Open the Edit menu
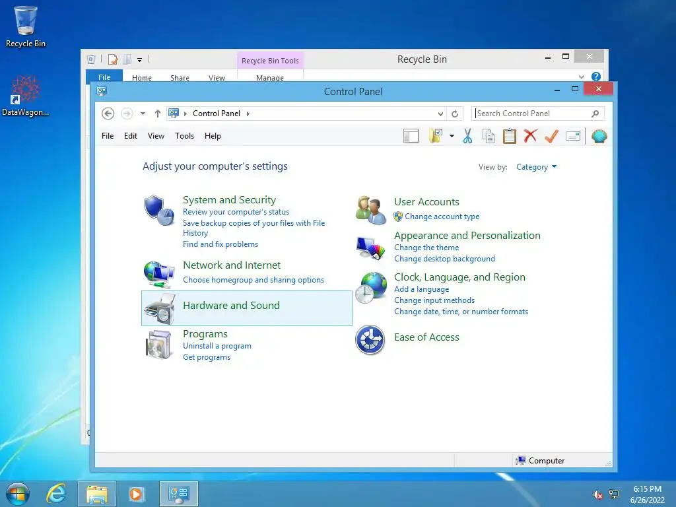This screenshot has height=507, width=676. tap(130, 136)
